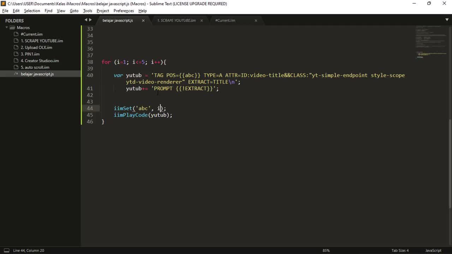Open the Project menu
The height and width of the screenshot is (254, 452).
pyautogui.click(x=103, y=11)
